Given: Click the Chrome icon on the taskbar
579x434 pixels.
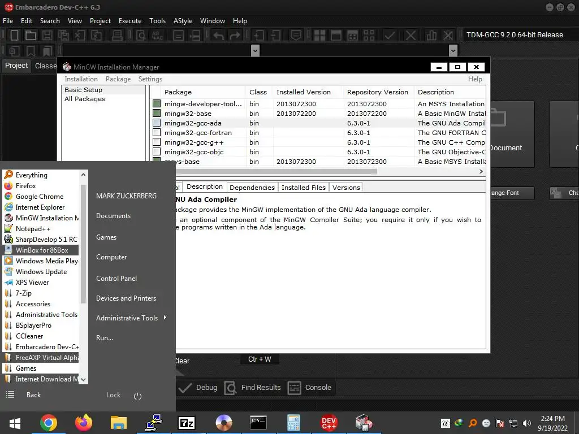Looking at the screenshot, I should [x=49, y=423].
